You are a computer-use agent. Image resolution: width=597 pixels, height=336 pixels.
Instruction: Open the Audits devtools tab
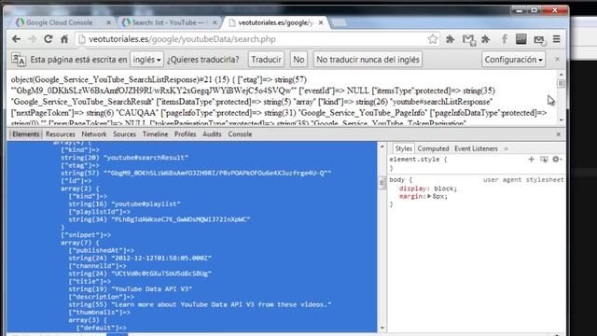pyautogui.click(x=212, y=134)
